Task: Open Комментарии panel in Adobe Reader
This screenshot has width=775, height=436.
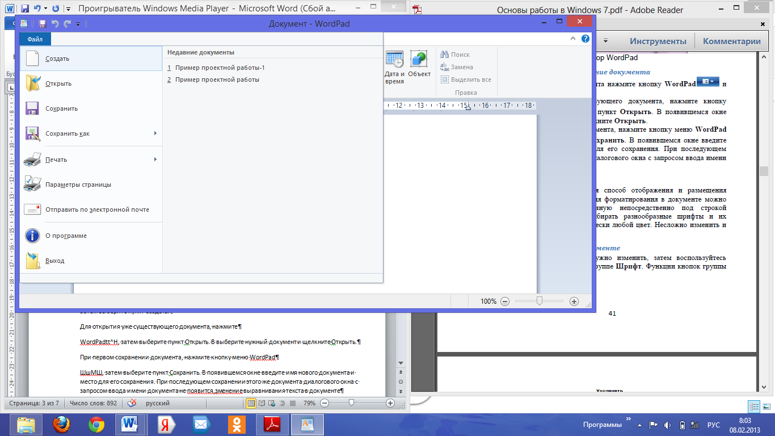Action: click(x=732, y=41)
